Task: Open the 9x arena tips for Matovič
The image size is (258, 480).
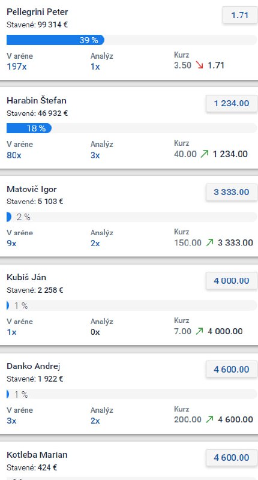Action: (11, 244)
